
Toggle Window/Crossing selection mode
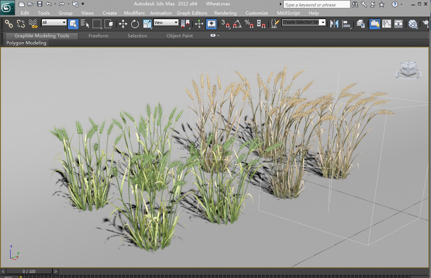[x=109, y=24]
